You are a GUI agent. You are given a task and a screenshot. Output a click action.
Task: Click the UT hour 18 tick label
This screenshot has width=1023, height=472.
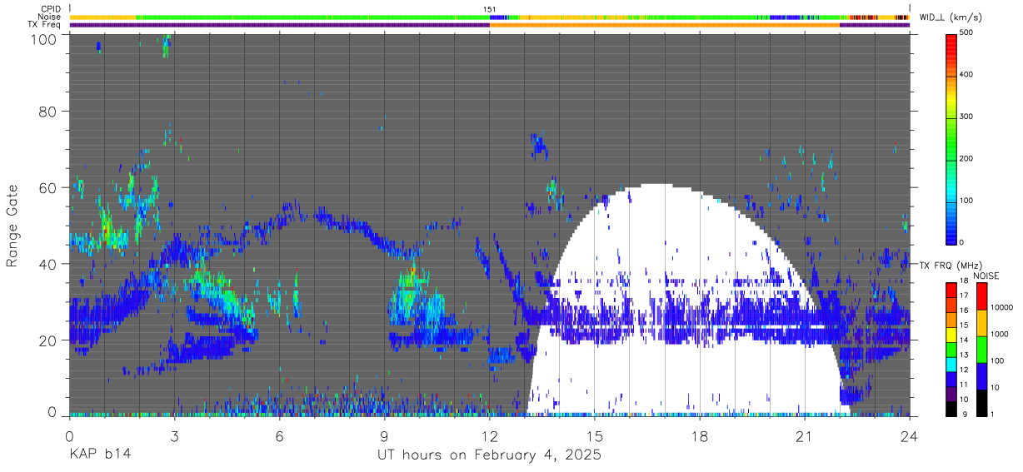[700, 435]
